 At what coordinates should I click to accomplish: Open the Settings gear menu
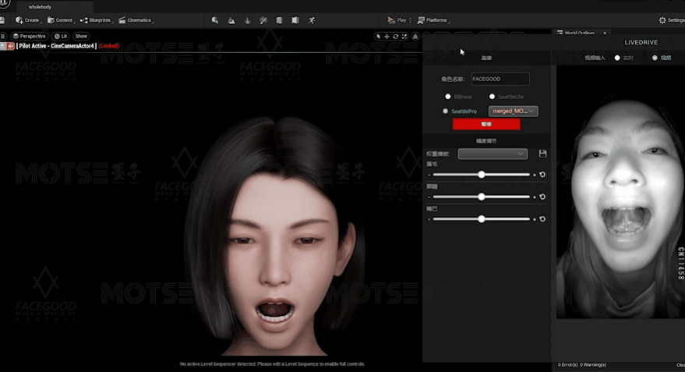point(672,20)
